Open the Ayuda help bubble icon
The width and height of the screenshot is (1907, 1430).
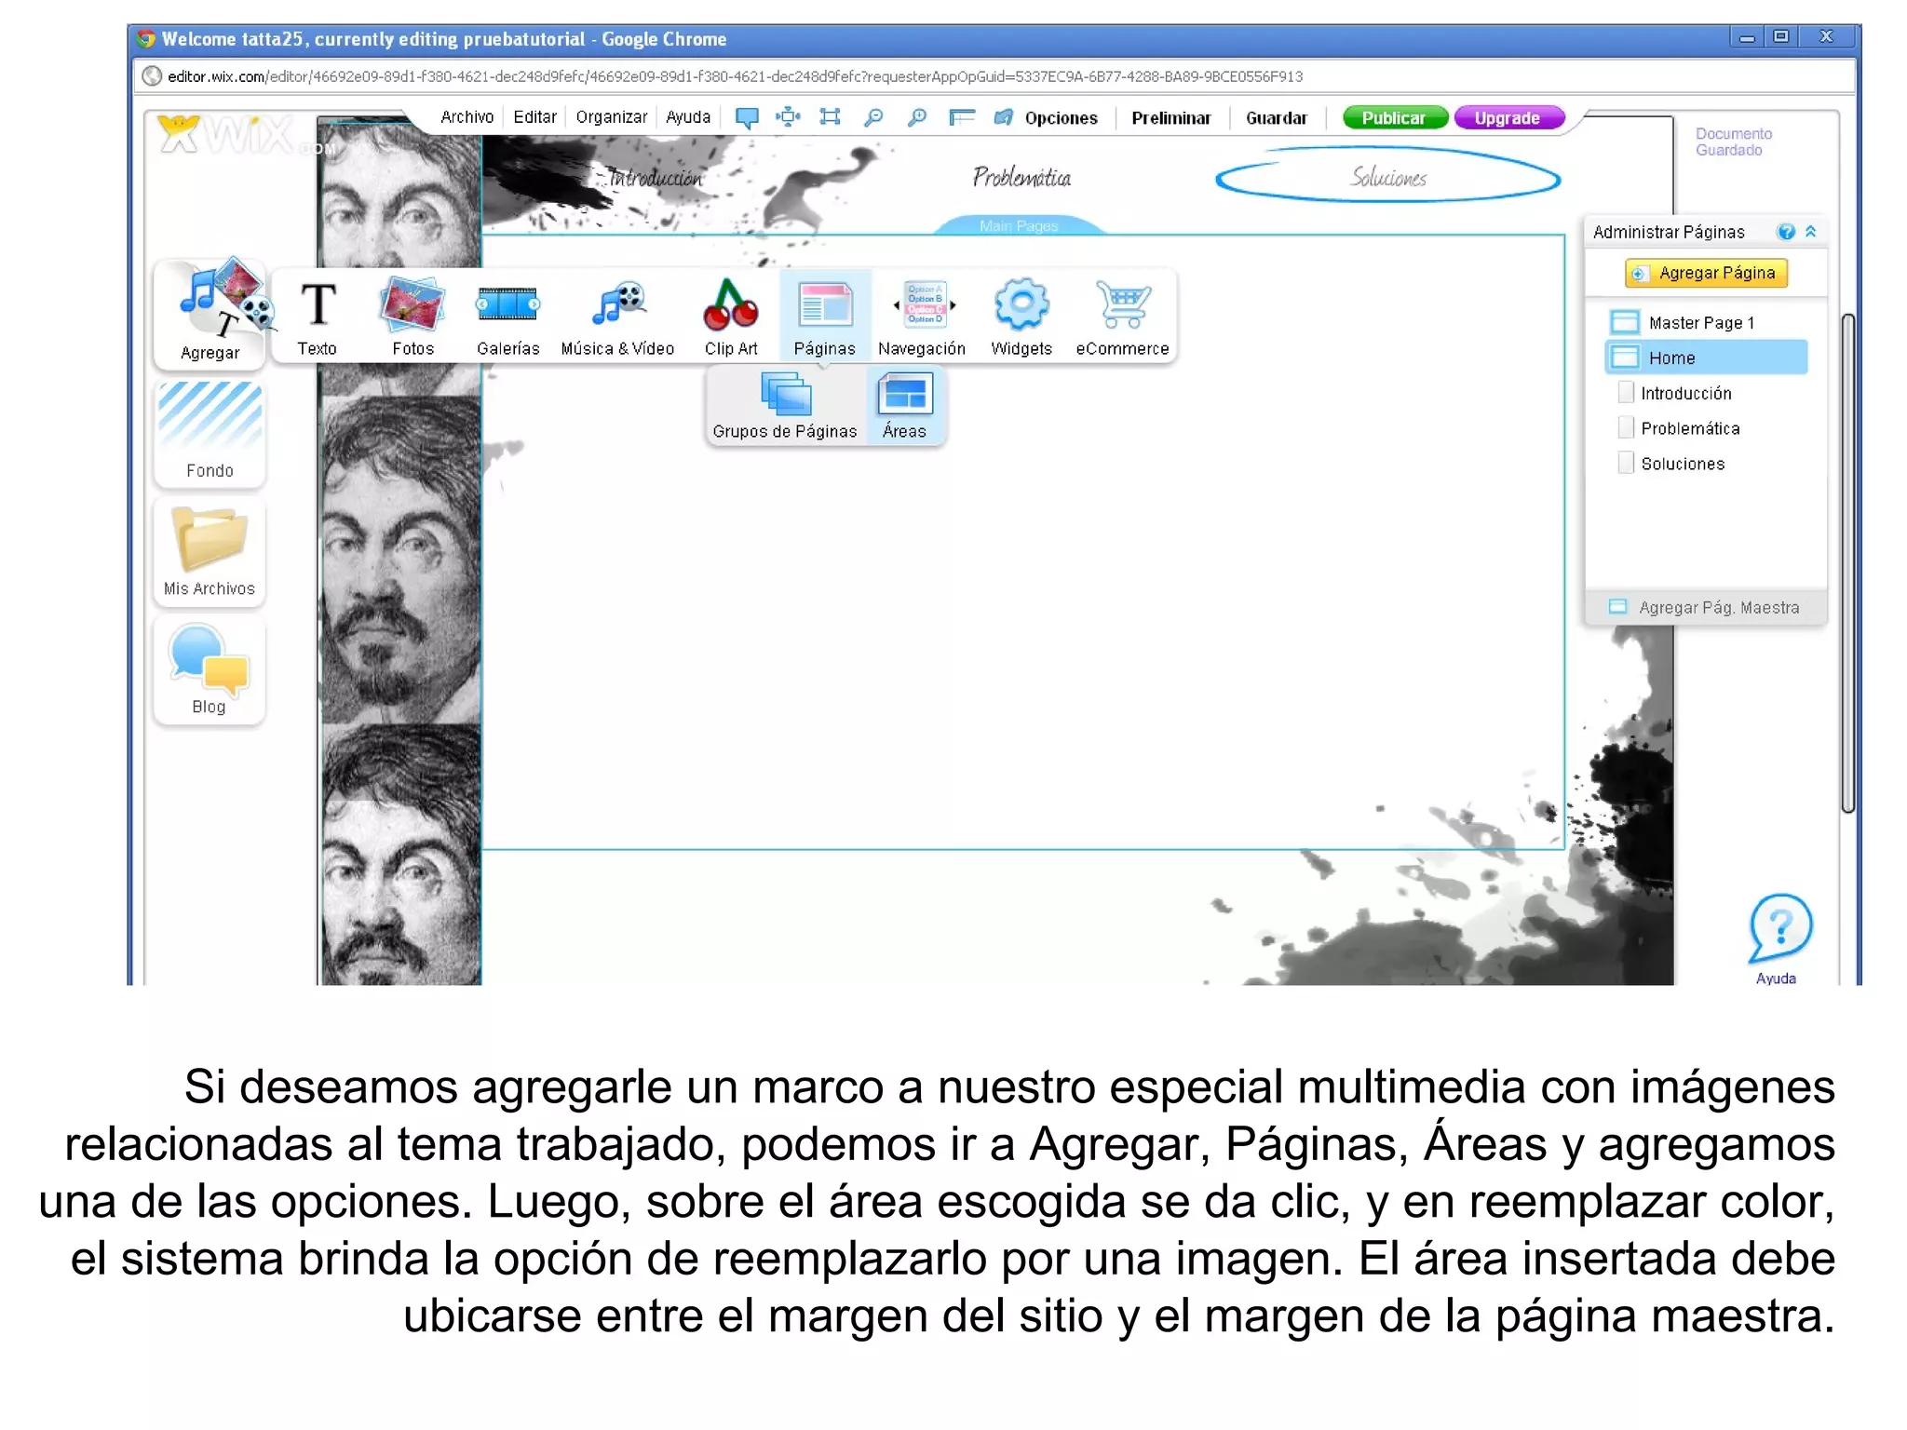(x=1779, y=939)
